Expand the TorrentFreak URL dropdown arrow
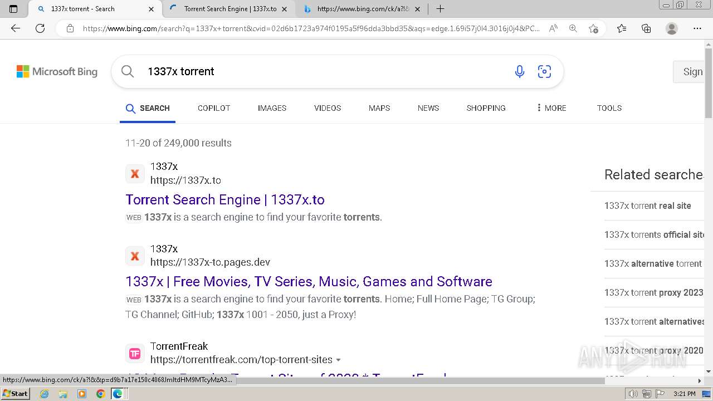 coord(338,360)
